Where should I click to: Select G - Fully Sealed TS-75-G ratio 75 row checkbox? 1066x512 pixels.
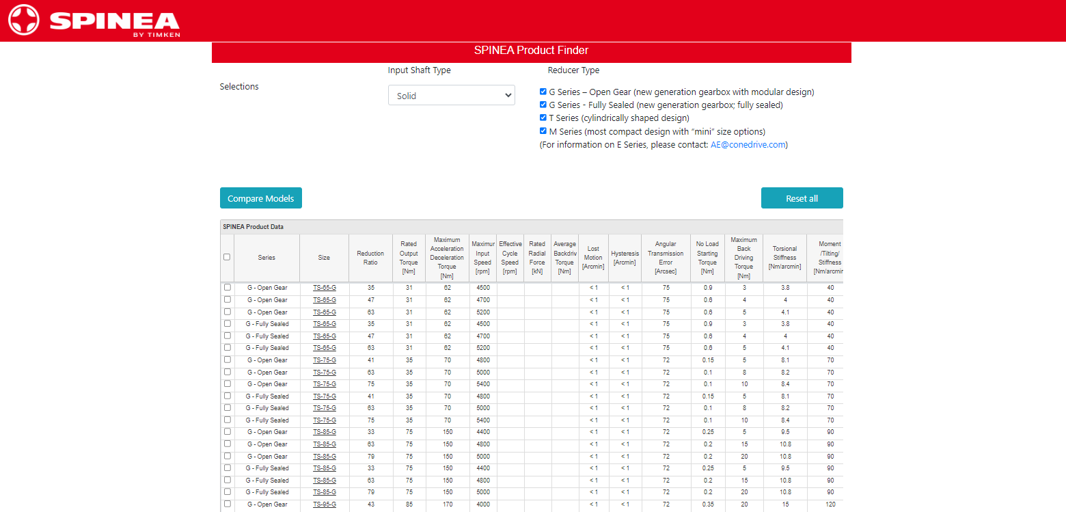click(228, 420)
